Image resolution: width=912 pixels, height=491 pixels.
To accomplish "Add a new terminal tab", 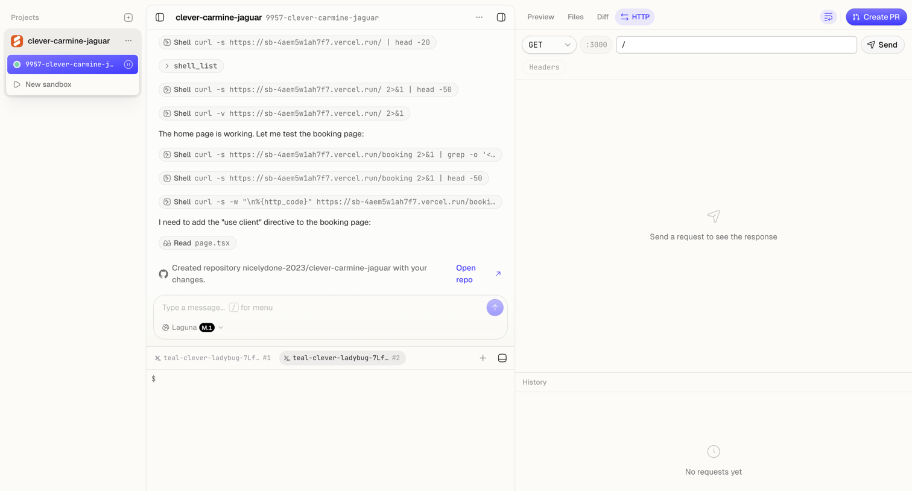I will pos(483,358).
